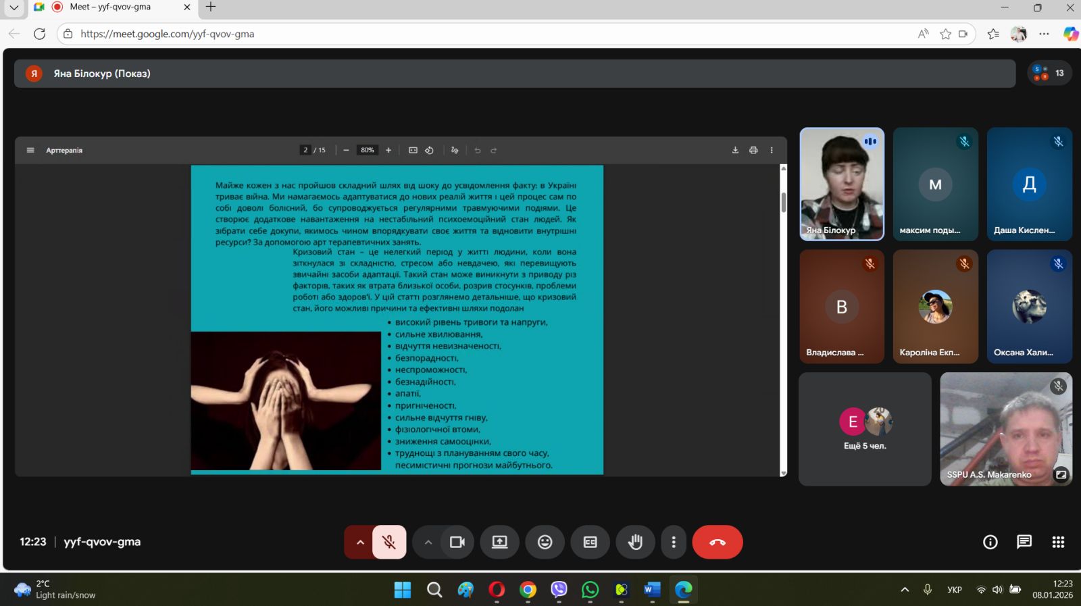Image resolution: width=1081 pixels, height=606 pixels.
Task: Expand audio settings arrow beside microphone
Action: pyautogui.click(x=360, y=542)
